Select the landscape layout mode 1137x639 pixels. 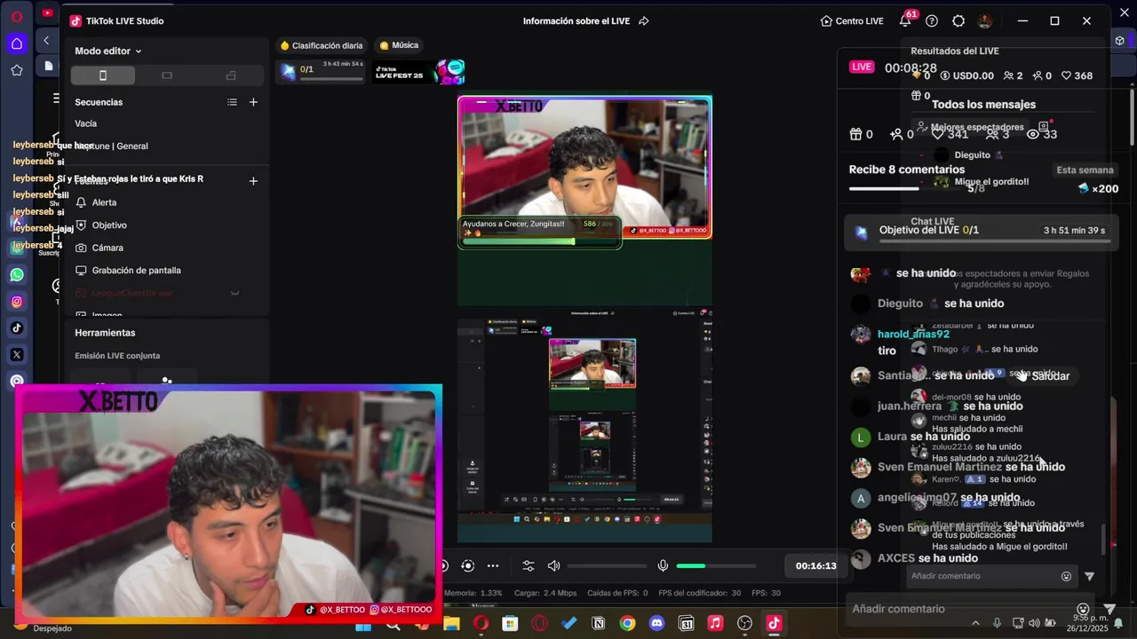pyautogui.click(x=167, y=75)
